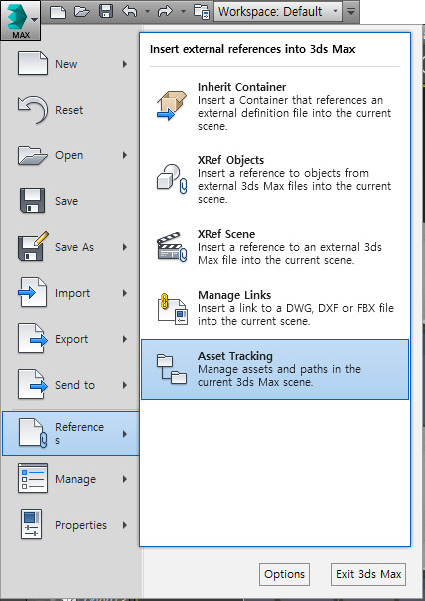
Task: Open the Undo history dropdown arrow
Action: pos(147,12)
